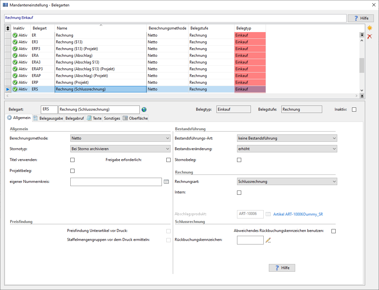This screenshot has height=290, width=379.
Task: Sort by the Belegtyp column header
Action: point(250,28)
